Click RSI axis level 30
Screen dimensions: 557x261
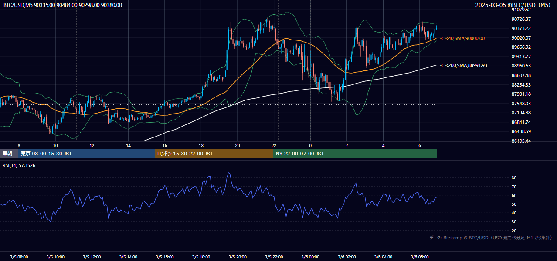[x=514, y=222]
